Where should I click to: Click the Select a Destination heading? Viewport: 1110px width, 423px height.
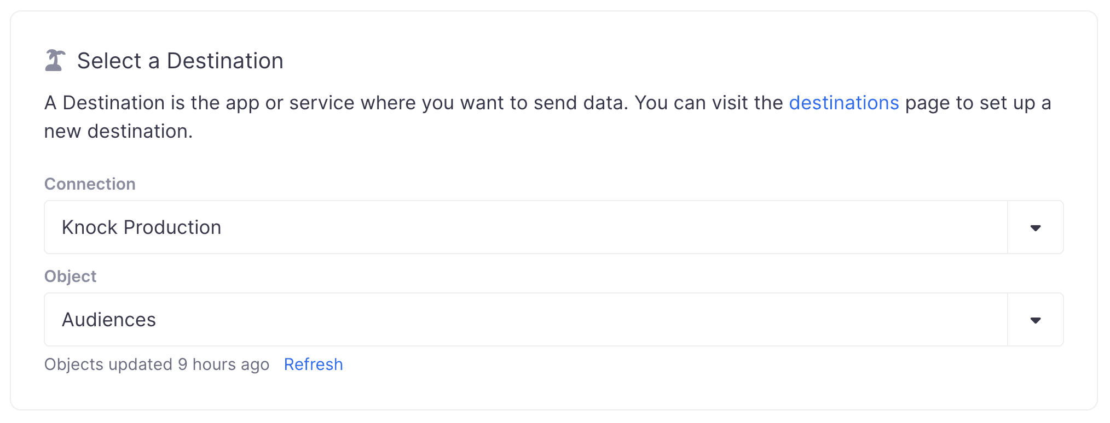click(x=181, y=61)
